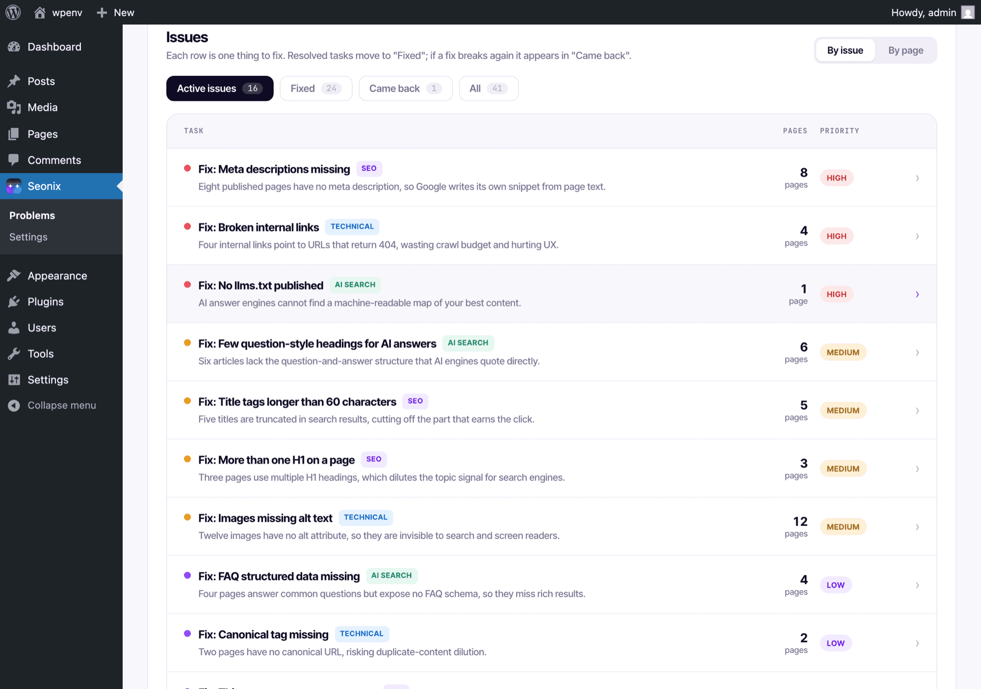981x689 pixels.
Task: Click the PAGES column header
Action: coord(795,131)
